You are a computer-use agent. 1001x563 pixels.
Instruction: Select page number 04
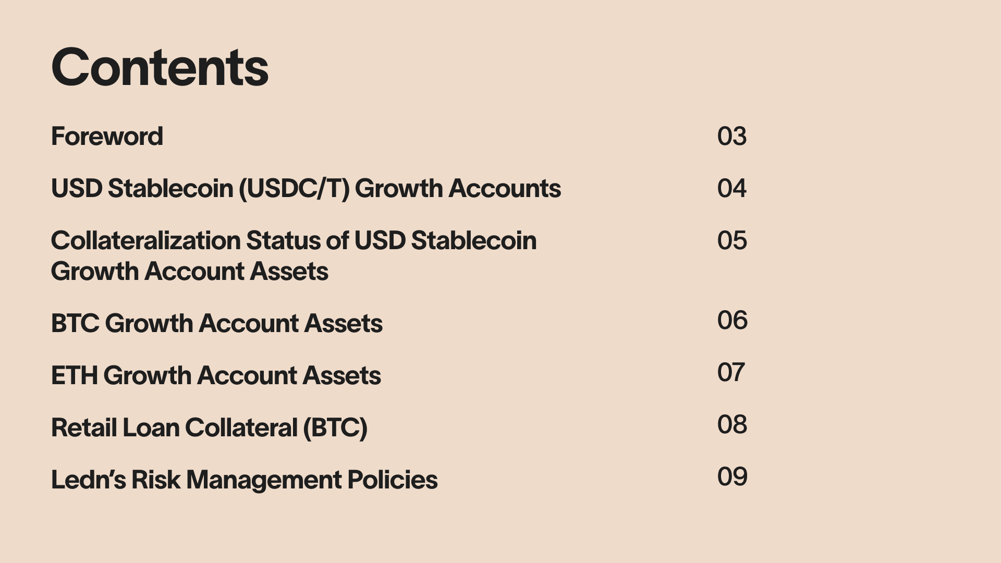(x=732, y=189)
